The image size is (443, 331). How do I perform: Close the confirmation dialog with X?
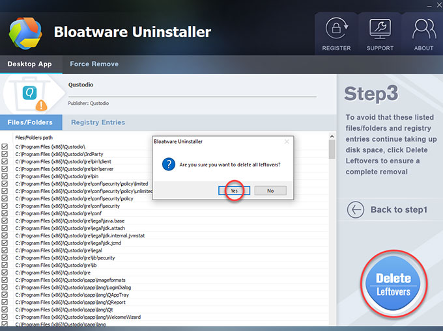click(x=287, y=142)
